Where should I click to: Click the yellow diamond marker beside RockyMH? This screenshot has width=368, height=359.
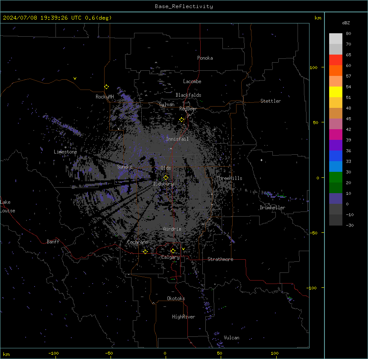[x=107, y=87]
